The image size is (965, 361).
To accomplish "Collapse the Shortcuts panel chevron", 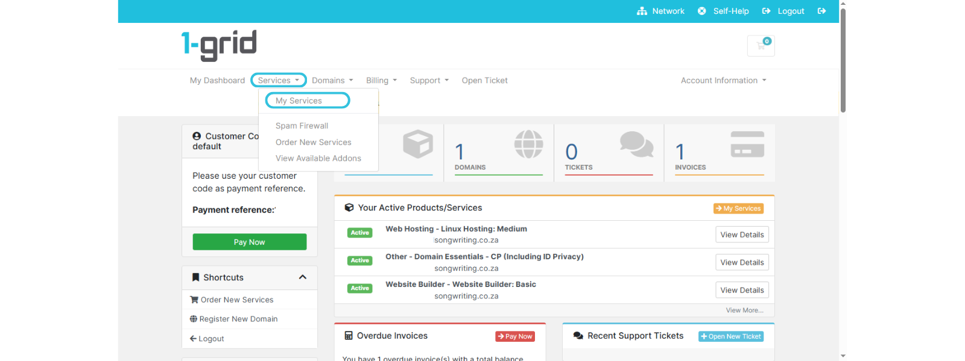I will tap(303, 277).
